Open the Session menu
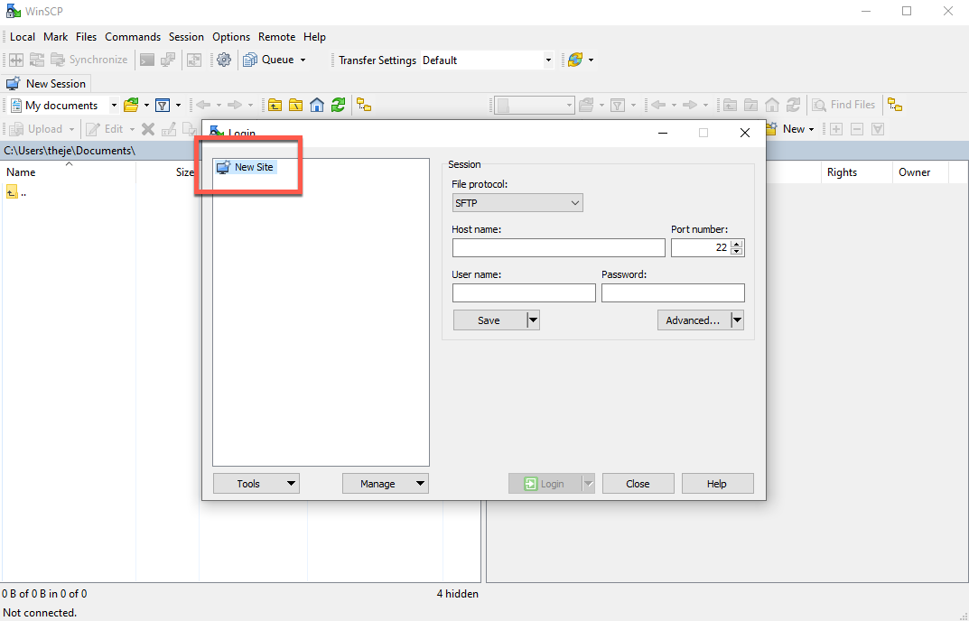The image size is (969, 621). tap(186, 37)
